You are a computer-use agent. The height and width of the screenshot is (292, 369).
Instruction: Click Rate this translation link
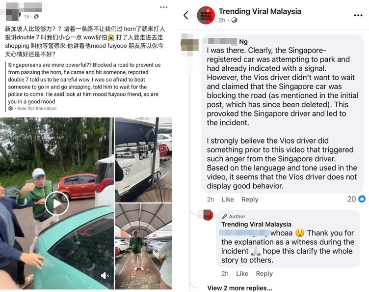(x=37, y=109)
